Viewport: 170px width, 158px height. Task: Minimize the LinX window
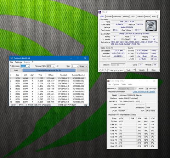(71, 58)
